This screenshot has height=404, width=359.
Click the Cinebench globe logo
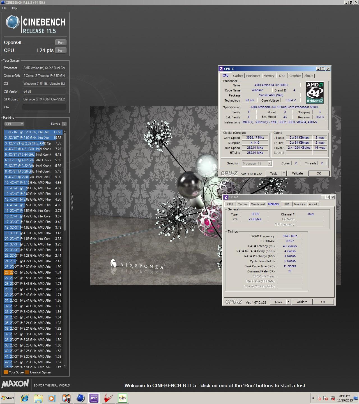12,22
